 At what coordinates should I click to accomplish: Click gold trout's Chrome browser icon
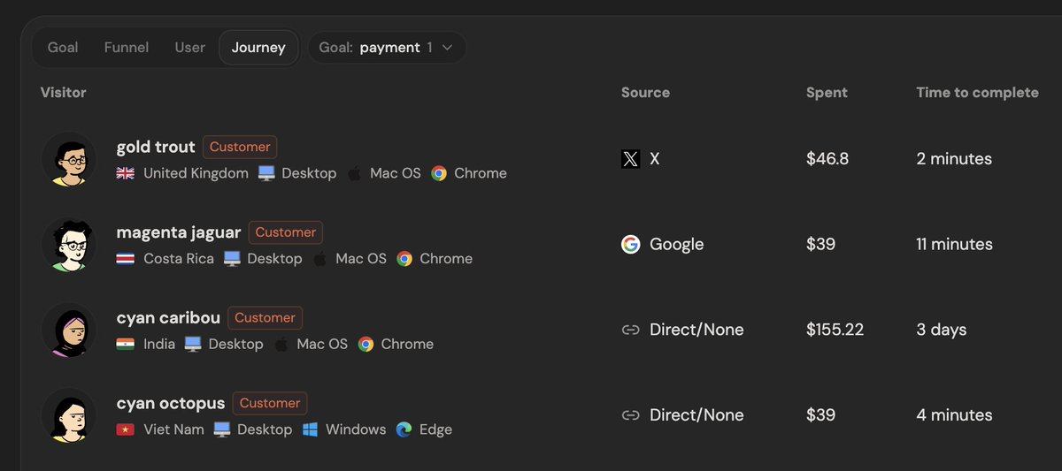(439, 173)
